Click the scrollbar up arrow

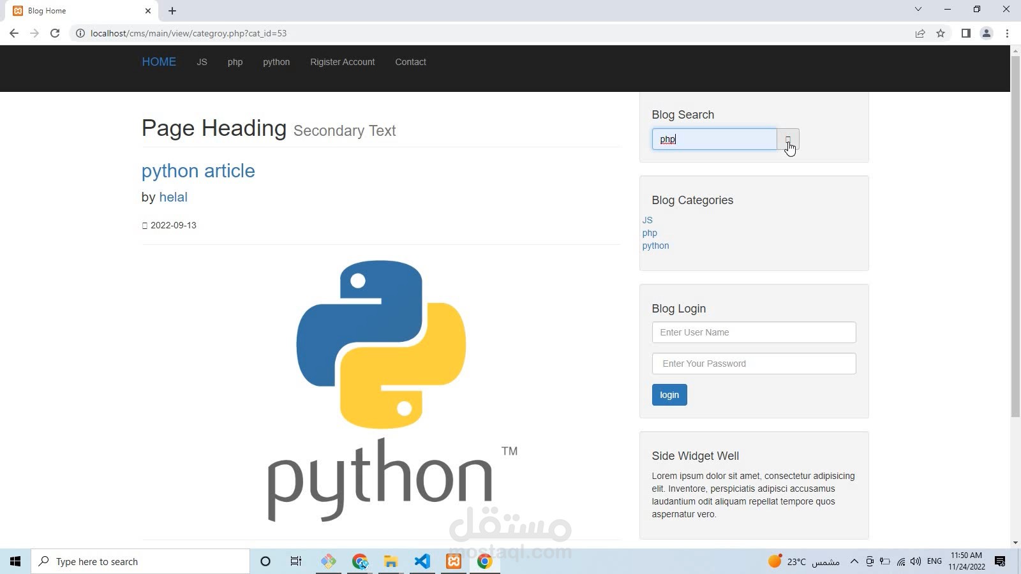pos(1015,50)
